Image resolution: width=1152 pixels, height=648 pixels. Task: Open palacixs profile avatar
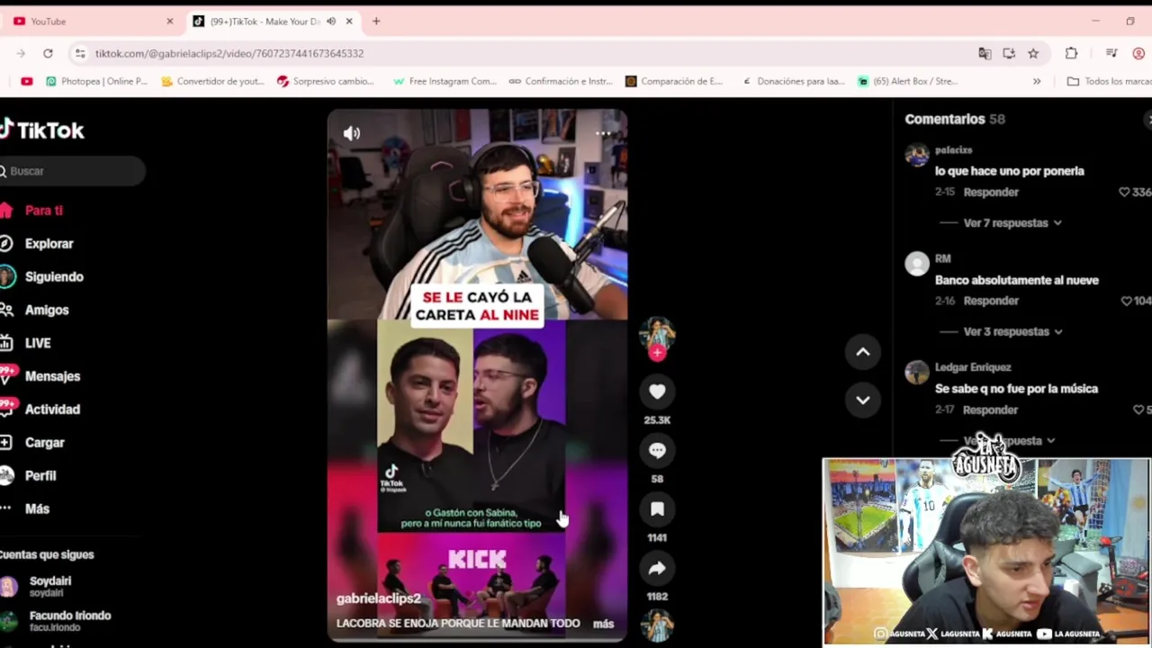point(917,155)
